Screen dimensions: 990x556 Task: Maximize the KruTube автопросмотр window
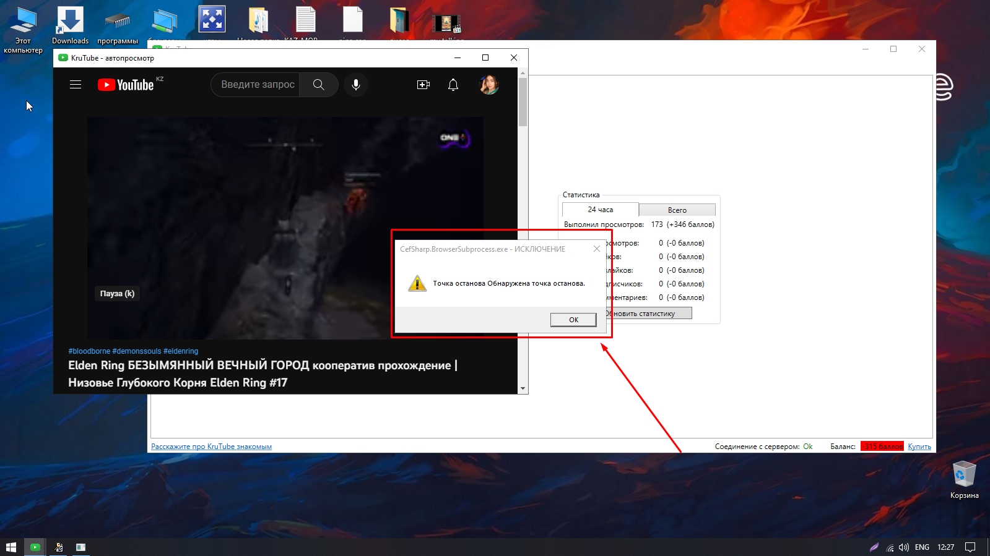[485, 58]
